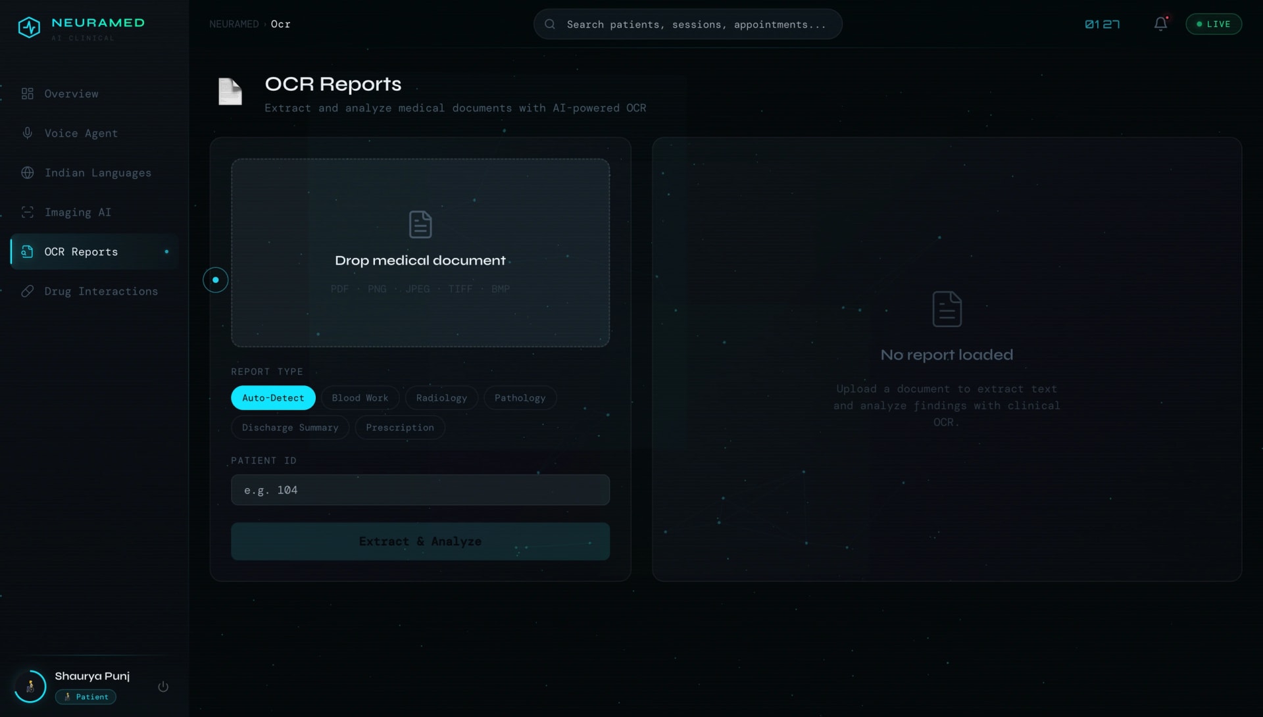Click the LIVE status badge
Viewport: 1263px width, 717px height.
[1214, 24]
